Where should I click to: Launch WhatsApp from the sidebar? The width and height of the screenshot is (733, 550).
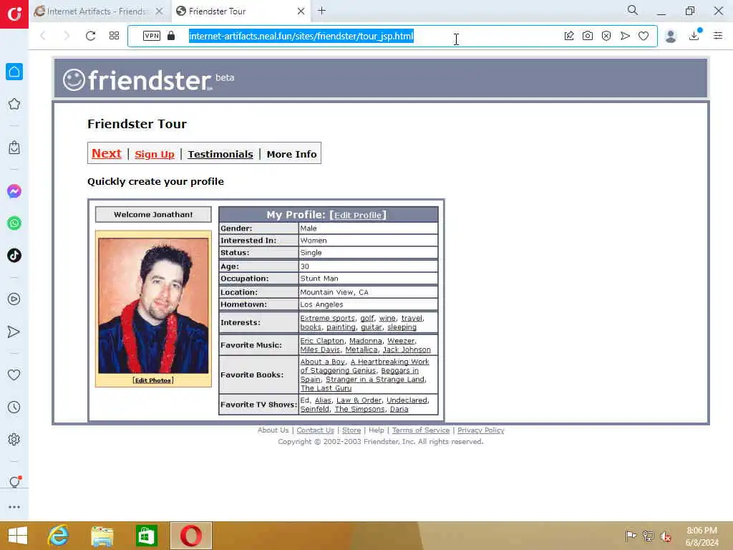pos(14,223)
